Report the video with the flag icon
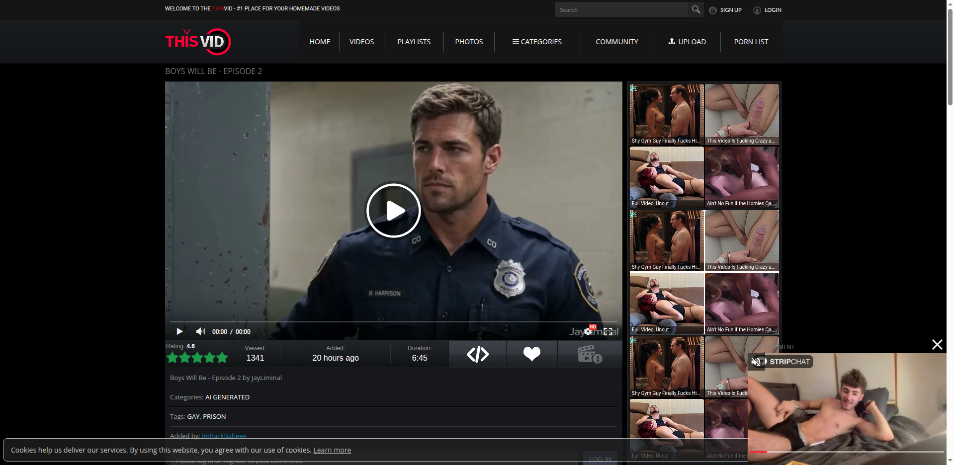Viewport: 954px width, 465px height. [590, 354]
